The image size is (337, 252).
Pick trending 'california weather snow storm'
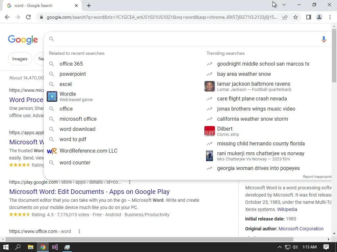(x=252, y=119)
